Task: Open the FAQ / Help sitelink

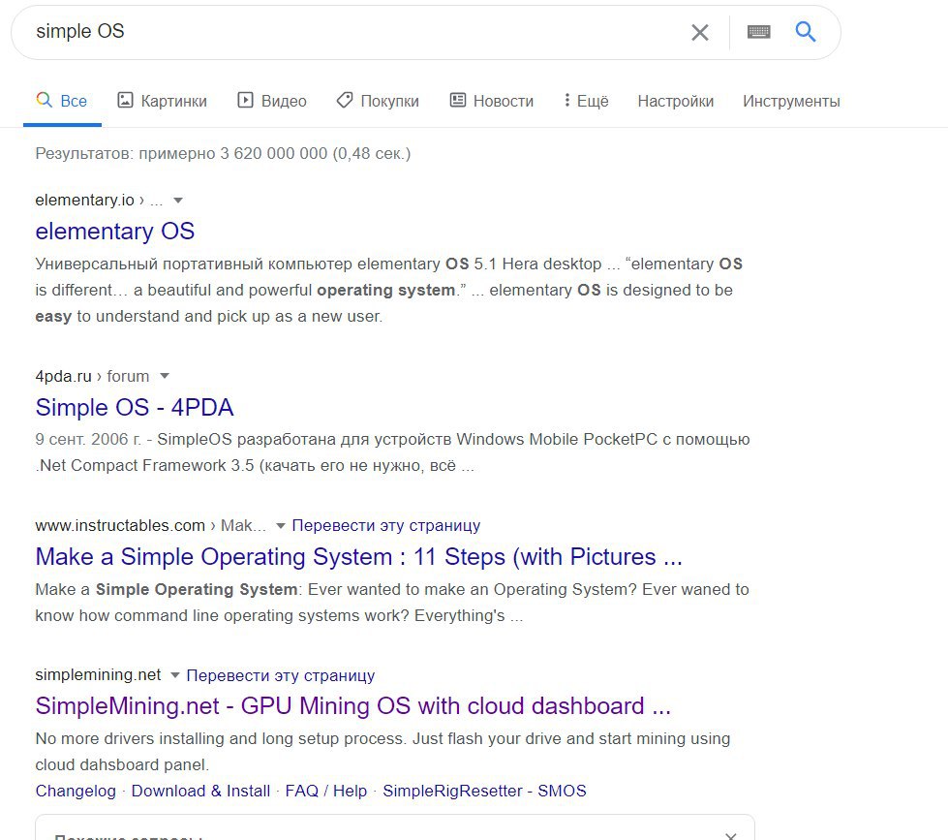Action: click(326, 791)
